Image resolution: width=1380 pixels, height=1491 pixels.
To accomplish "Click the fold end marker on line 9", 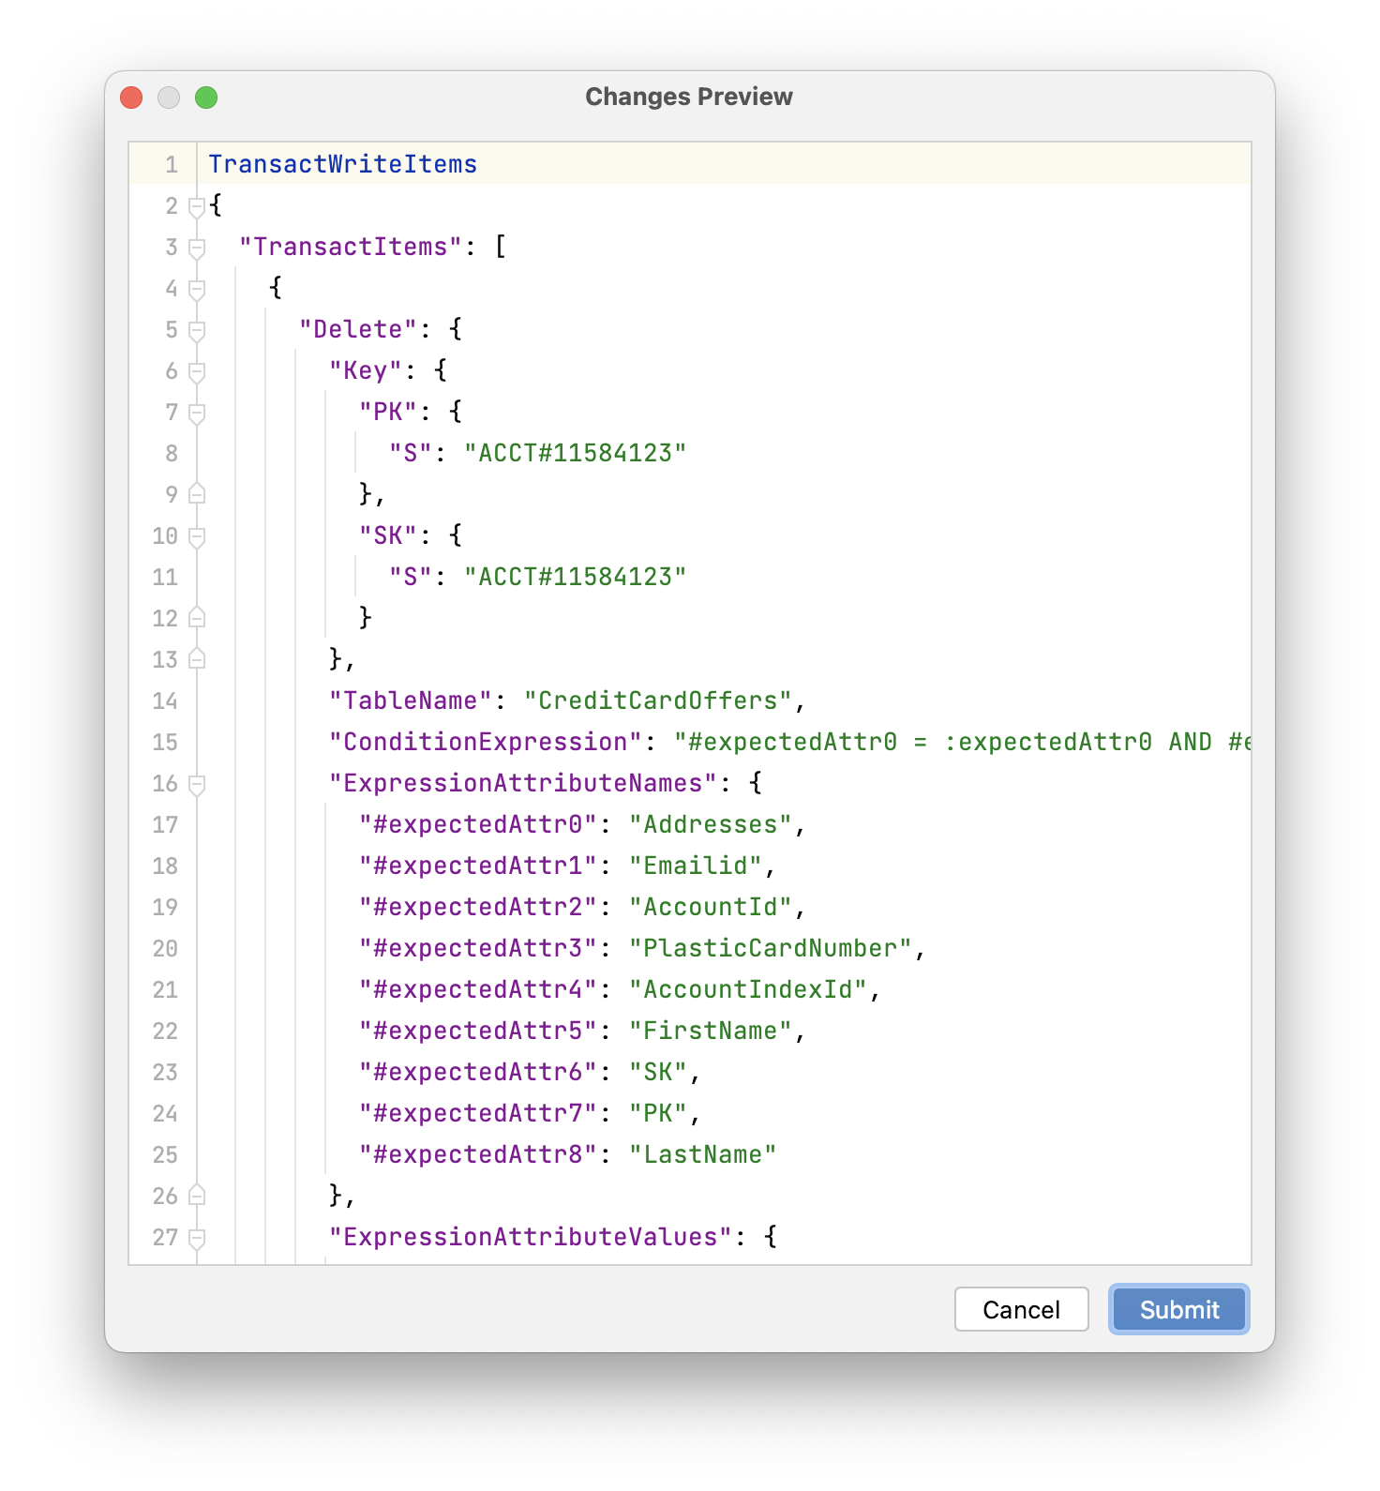I will click(x=197, y=493).
